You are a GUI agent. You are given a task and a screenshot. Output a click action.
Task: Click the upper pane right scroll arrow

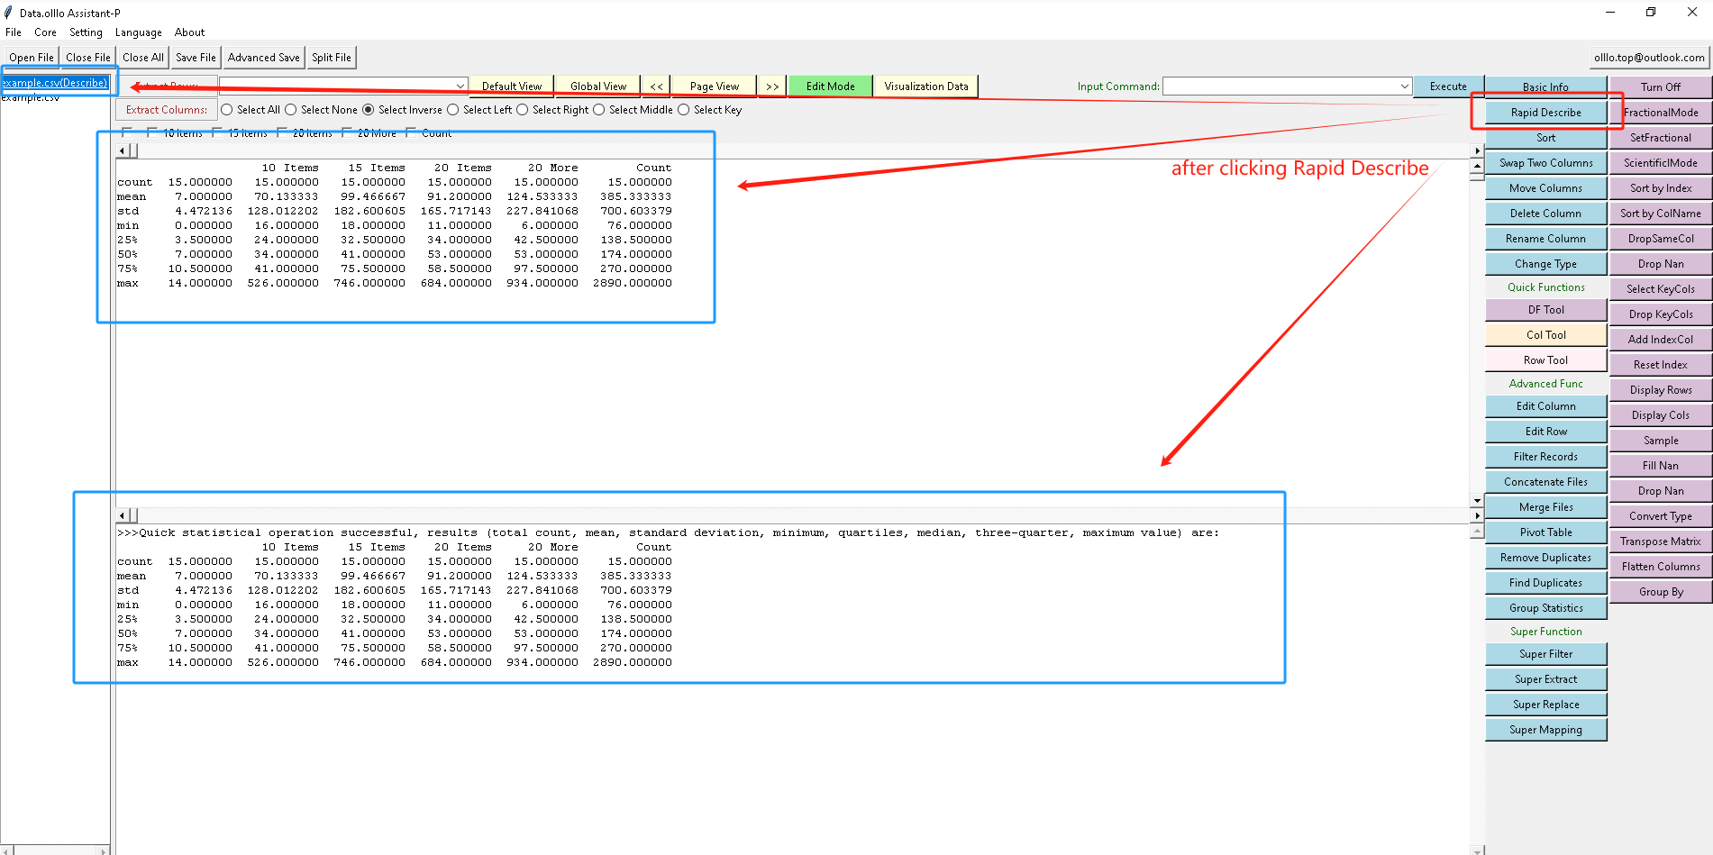coord(1477,150)
